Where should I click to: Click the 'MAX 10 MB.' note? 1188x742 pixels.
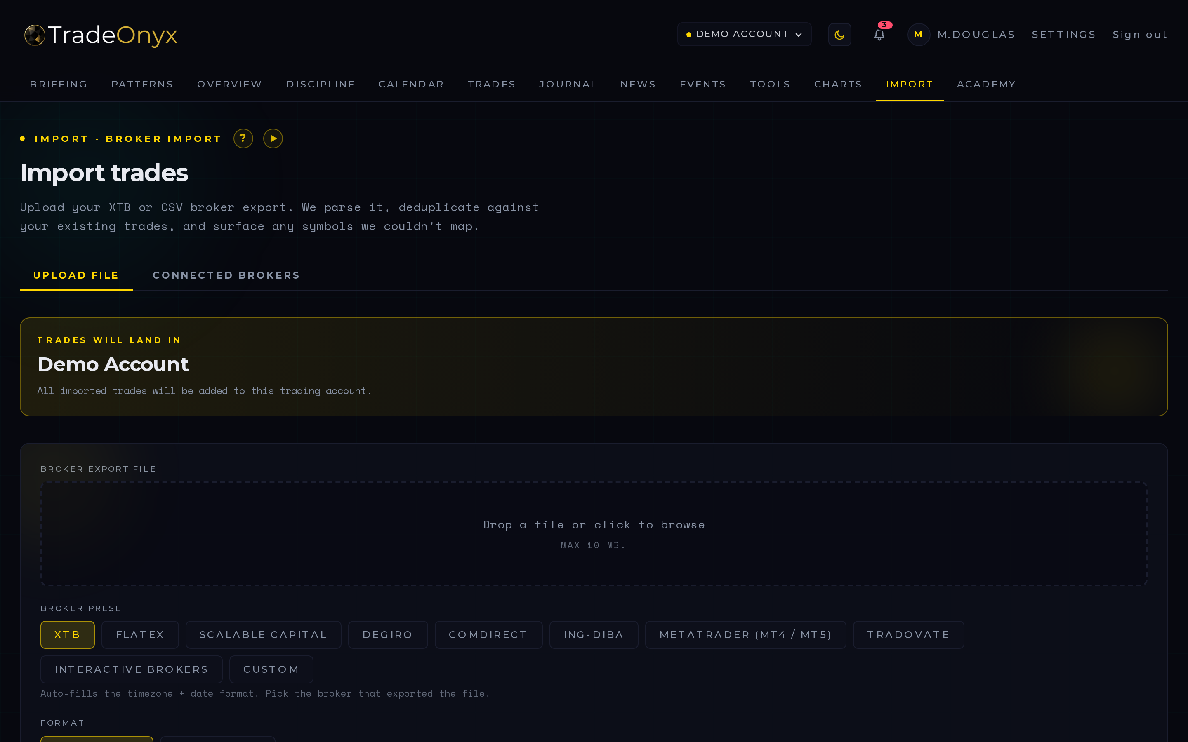(x=594, y=545)
